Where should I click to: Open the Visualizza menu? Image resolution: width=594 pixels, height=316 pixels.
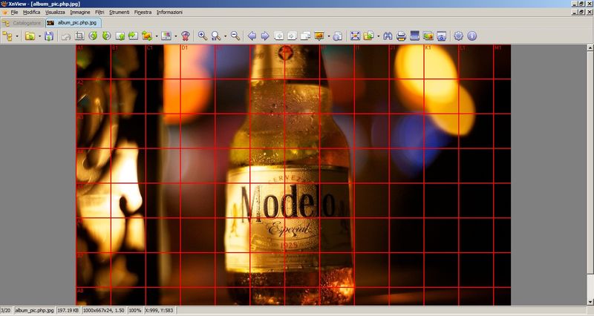[x=55, y=12]
